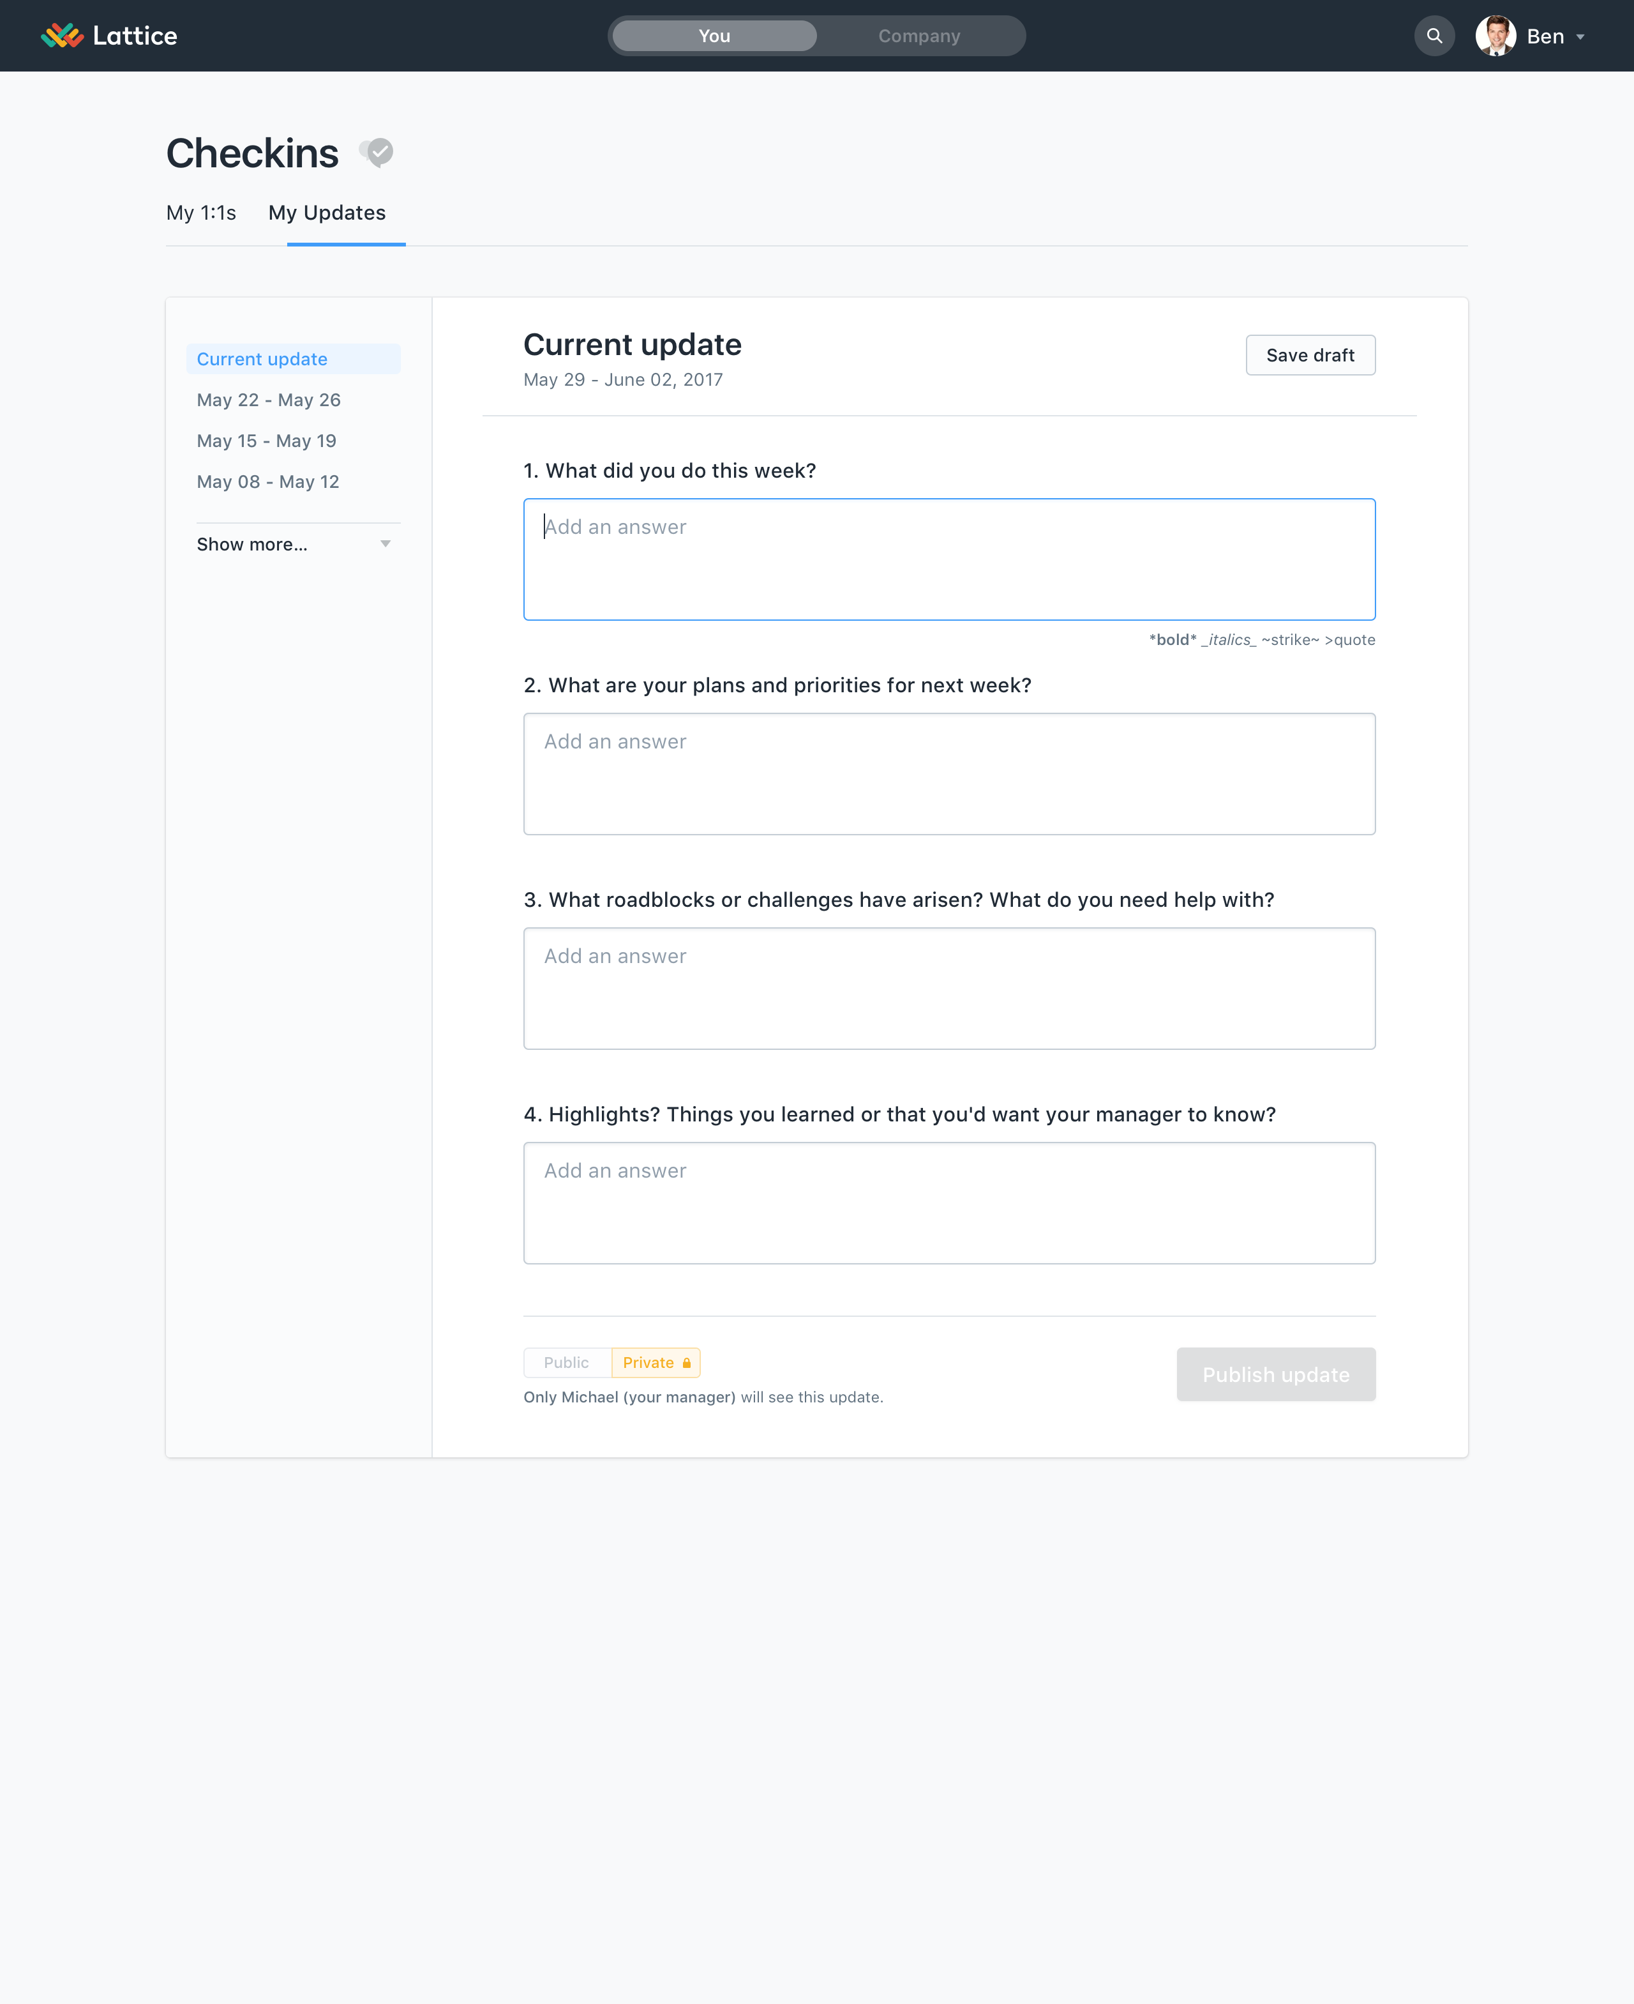Open the May 15 - May 19 update
This screenshot has height=2004, width=1634.
click(266, 441)
